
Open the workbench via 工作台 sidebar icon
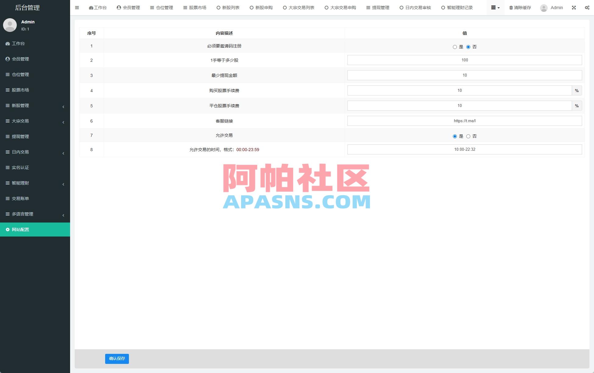(18, 43)
